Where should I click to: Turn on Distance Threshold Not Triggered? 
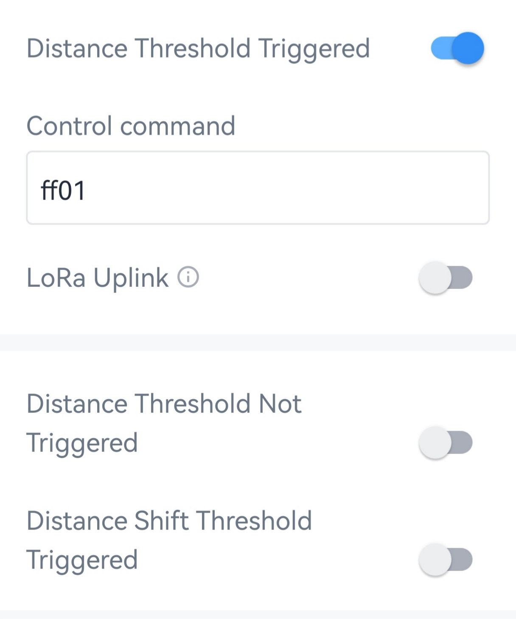[x=446, y=443]
